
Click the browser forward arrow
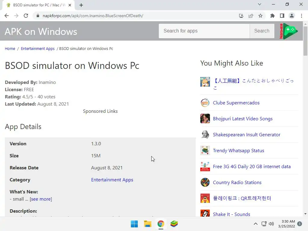(x=16, y=16)
